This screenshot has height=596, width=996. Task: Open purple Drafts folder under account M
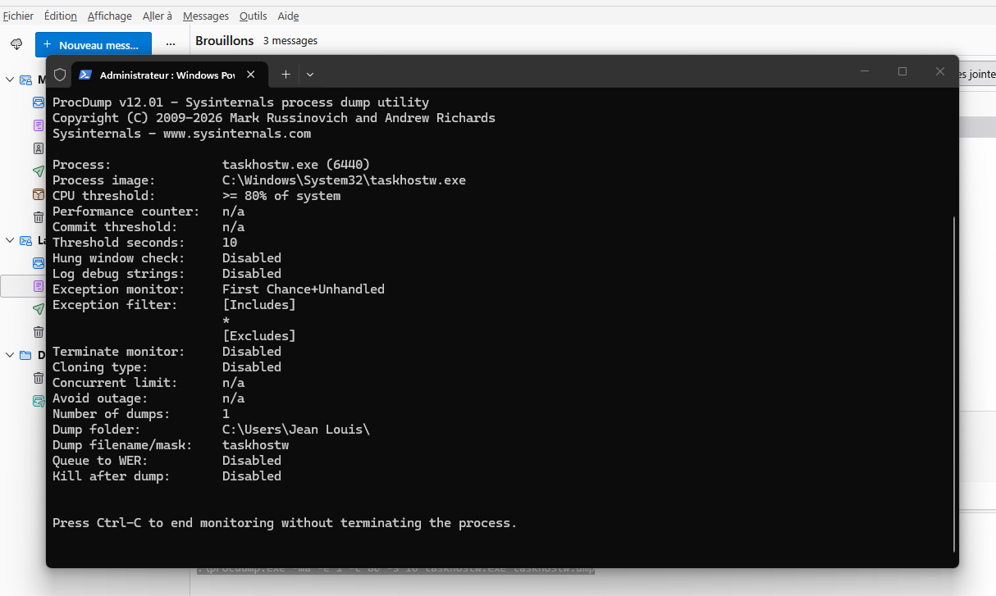coord(39,125)
